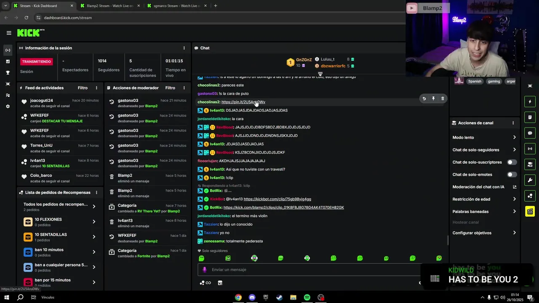Image resolution: width=539 pixels, height=303 pixels.
Task: Click the Enviar un mensaje input field
Action: [x=312, y=270]
